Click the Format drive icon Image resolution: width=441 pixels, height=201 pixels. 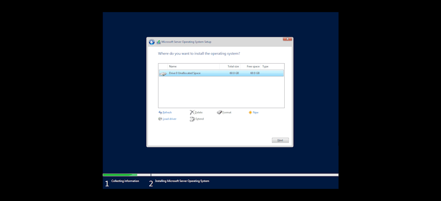click(219, 112)
